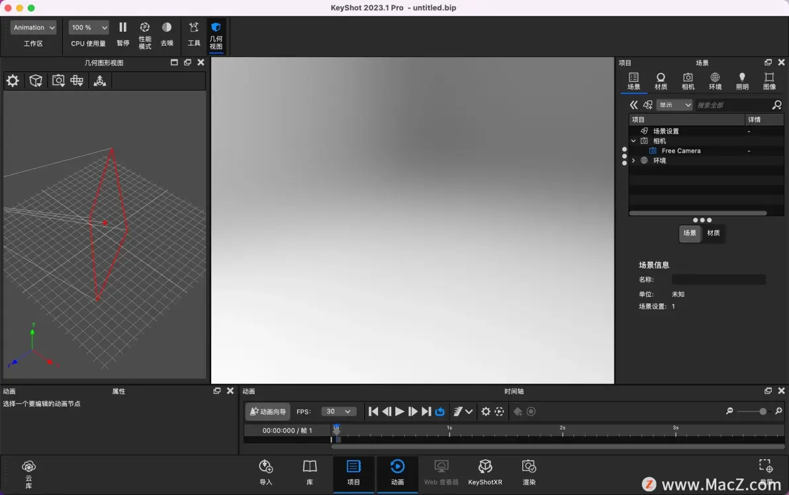Toggle the Project panel button

click(353, 473)
